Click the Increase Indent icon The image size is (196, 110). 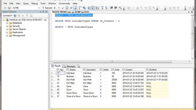point(115,8)
